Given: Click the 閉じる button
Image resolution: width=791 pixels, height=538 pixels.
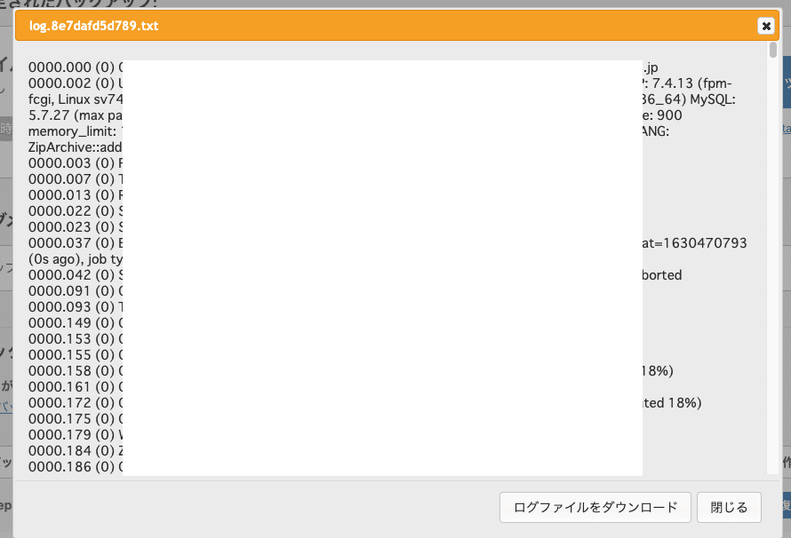Looking at the screenshot, I should (x=729, y=507).
